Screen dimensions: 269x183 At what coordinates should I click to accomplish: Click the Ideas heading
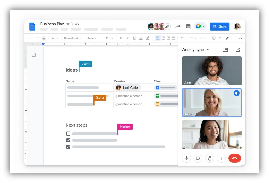71,70
